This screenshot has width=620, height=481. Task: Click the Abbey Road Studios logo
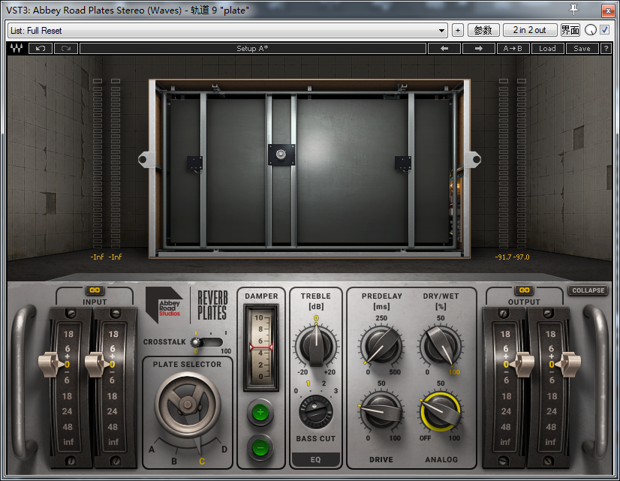click(164, 305)
